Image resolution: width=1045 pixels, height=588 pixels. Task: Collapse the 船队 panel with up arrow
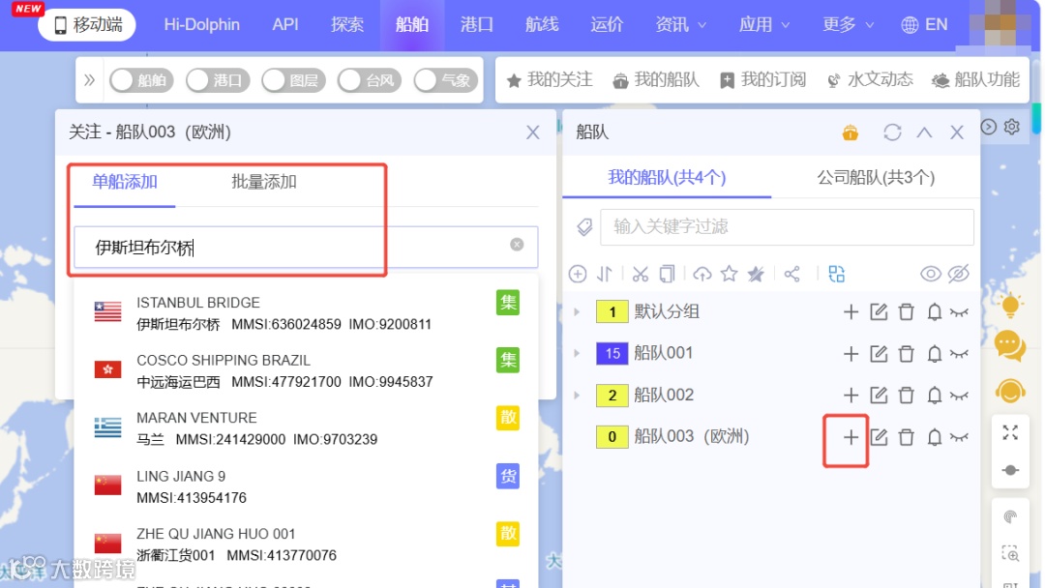click(x=924, y=132)
